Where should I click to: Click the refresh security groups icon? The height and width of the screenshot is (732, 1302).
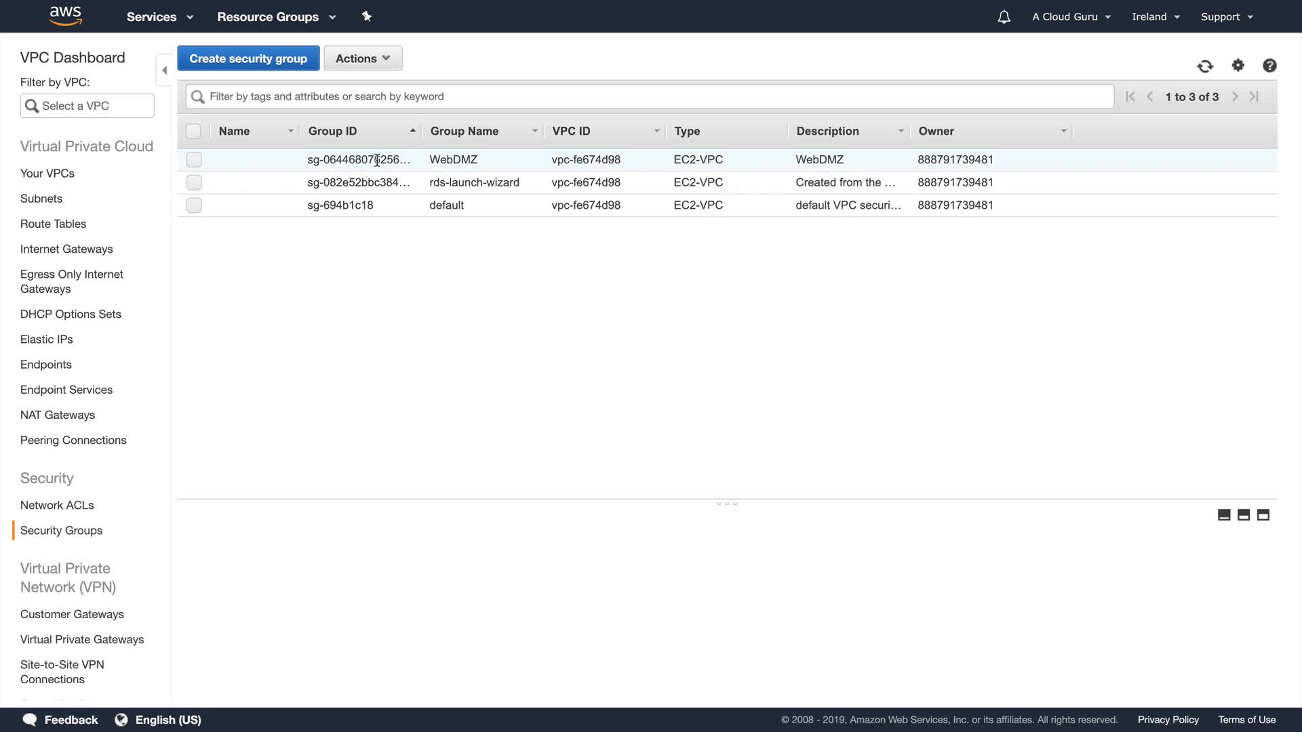point(1204,66)
